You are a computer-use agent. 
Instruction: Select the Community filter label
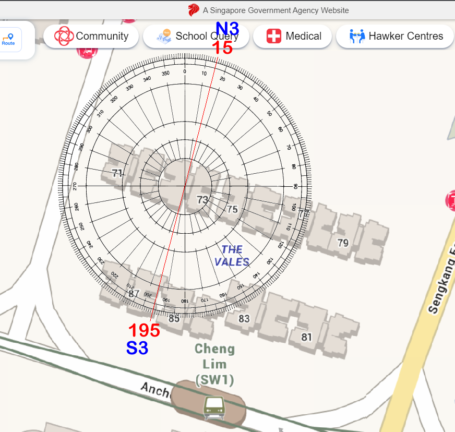(102, 36)
